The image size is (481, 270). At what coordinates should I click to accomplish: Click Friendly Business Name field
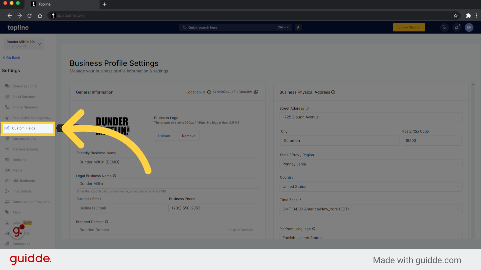point(167,162)
